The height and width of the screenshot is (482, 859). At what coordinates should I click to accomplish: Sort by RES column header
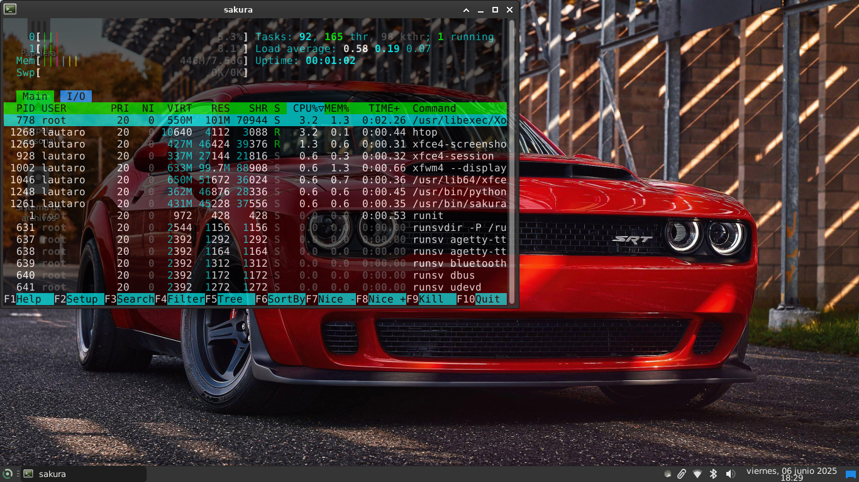(221, 109)
